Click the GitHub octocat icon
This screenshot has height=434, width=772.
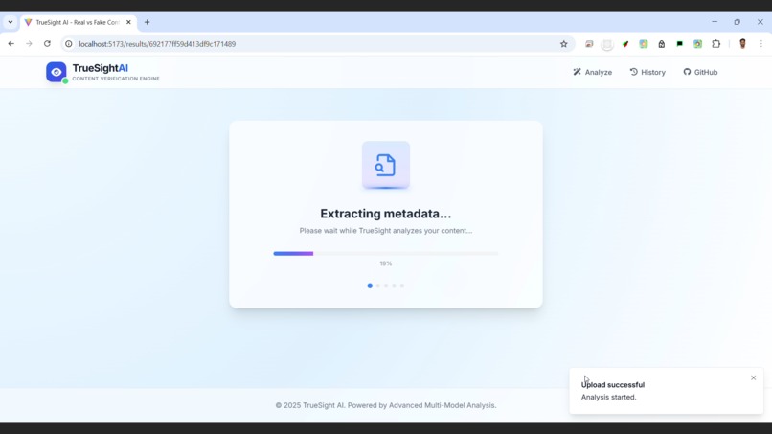(x=687, y=72)
